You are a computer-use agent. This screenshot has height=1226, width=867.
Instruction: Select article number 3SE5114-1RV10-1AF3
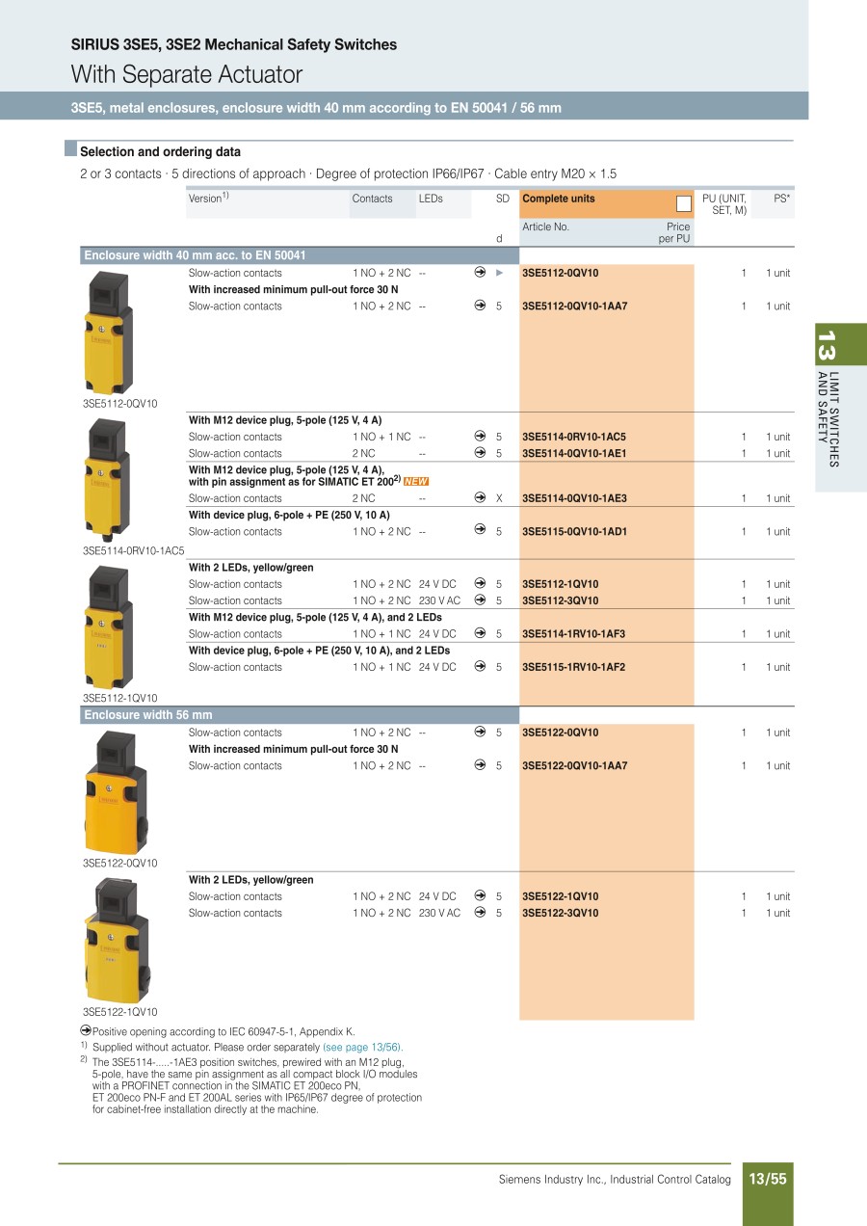click(x=573, y=633)
